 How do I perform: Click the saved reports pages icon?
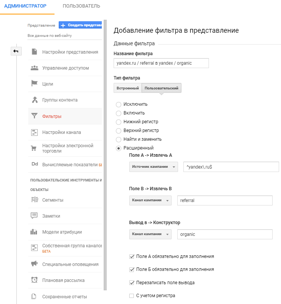34,296
